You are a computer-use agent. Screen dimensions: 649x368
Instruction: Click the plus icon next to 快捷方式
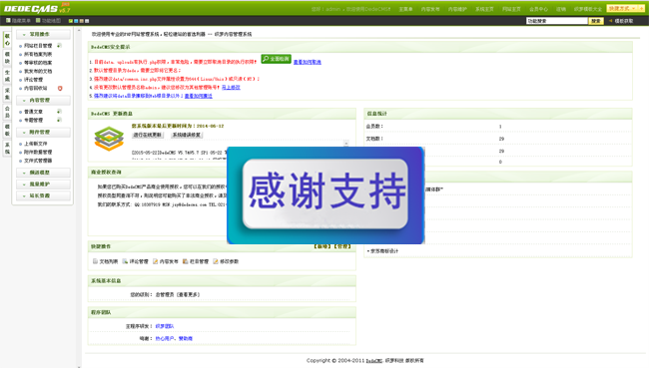tap(642, 8)
